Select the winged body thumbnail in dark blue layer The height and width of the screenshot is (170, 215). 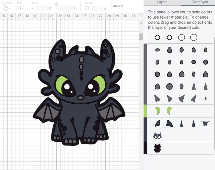206,123
